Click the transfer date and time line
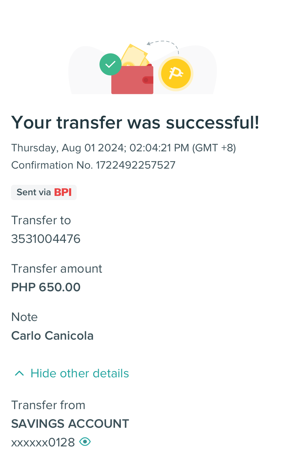Viewport: 286px width, 463px height. click(x=123, y=148)
